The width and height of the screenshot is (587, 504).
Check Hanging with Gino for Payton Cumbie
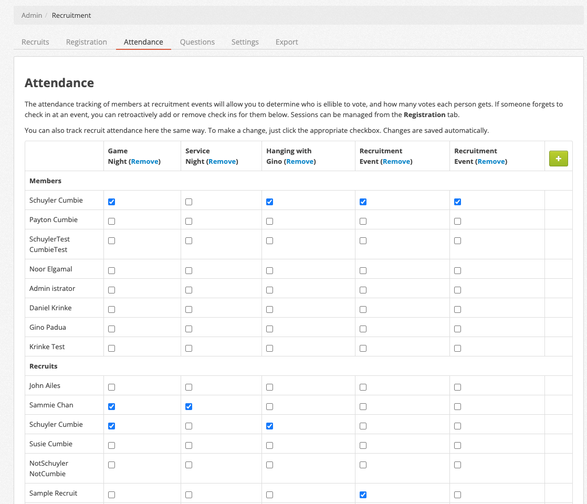click(x=269, y=222)
